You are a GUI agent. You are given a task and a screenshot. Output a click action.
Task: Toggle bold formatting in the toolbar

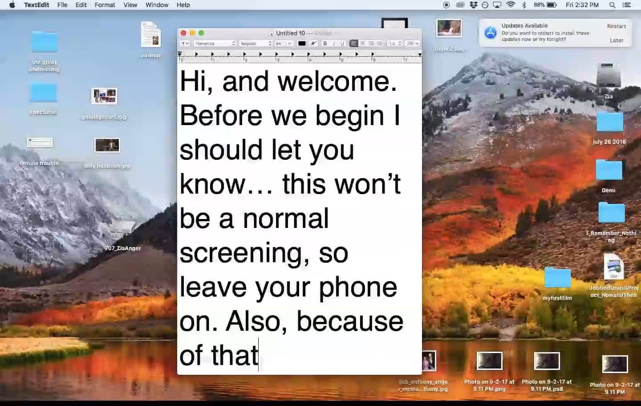325,43
